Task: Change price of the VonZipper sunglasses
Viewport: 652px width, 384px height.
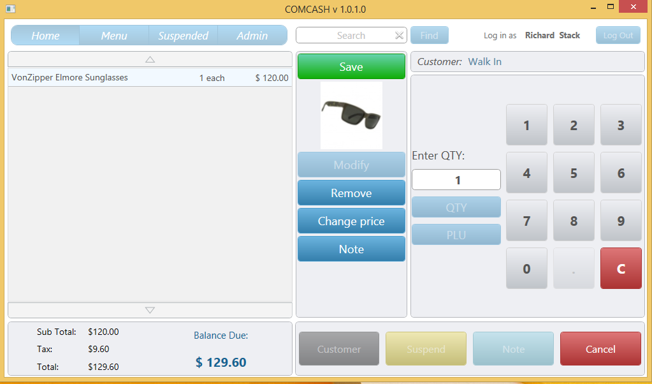Action: click(351, 221)
